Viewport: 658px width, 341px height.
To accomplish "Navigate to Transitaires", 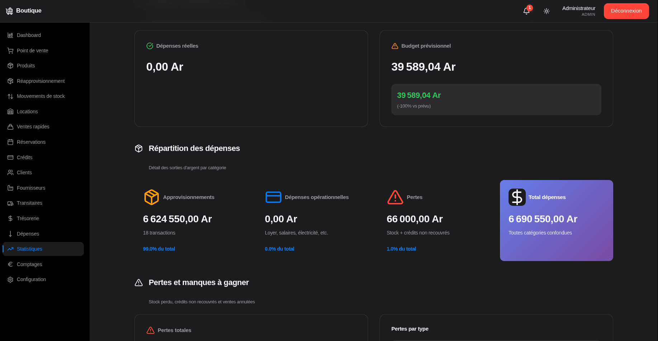I will 43,203.
